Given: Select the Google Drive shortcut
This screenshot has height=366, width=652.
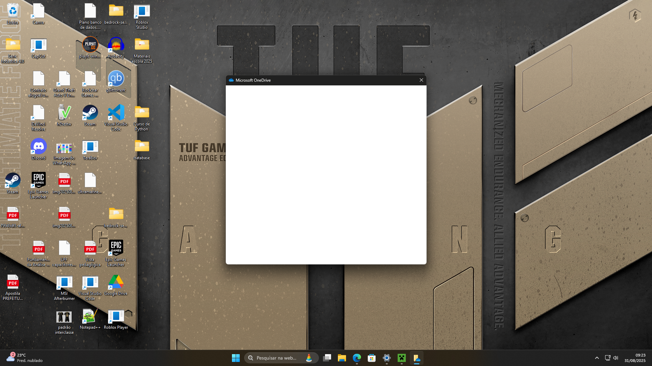Looking at the screenshot, I should coord(116,285).
